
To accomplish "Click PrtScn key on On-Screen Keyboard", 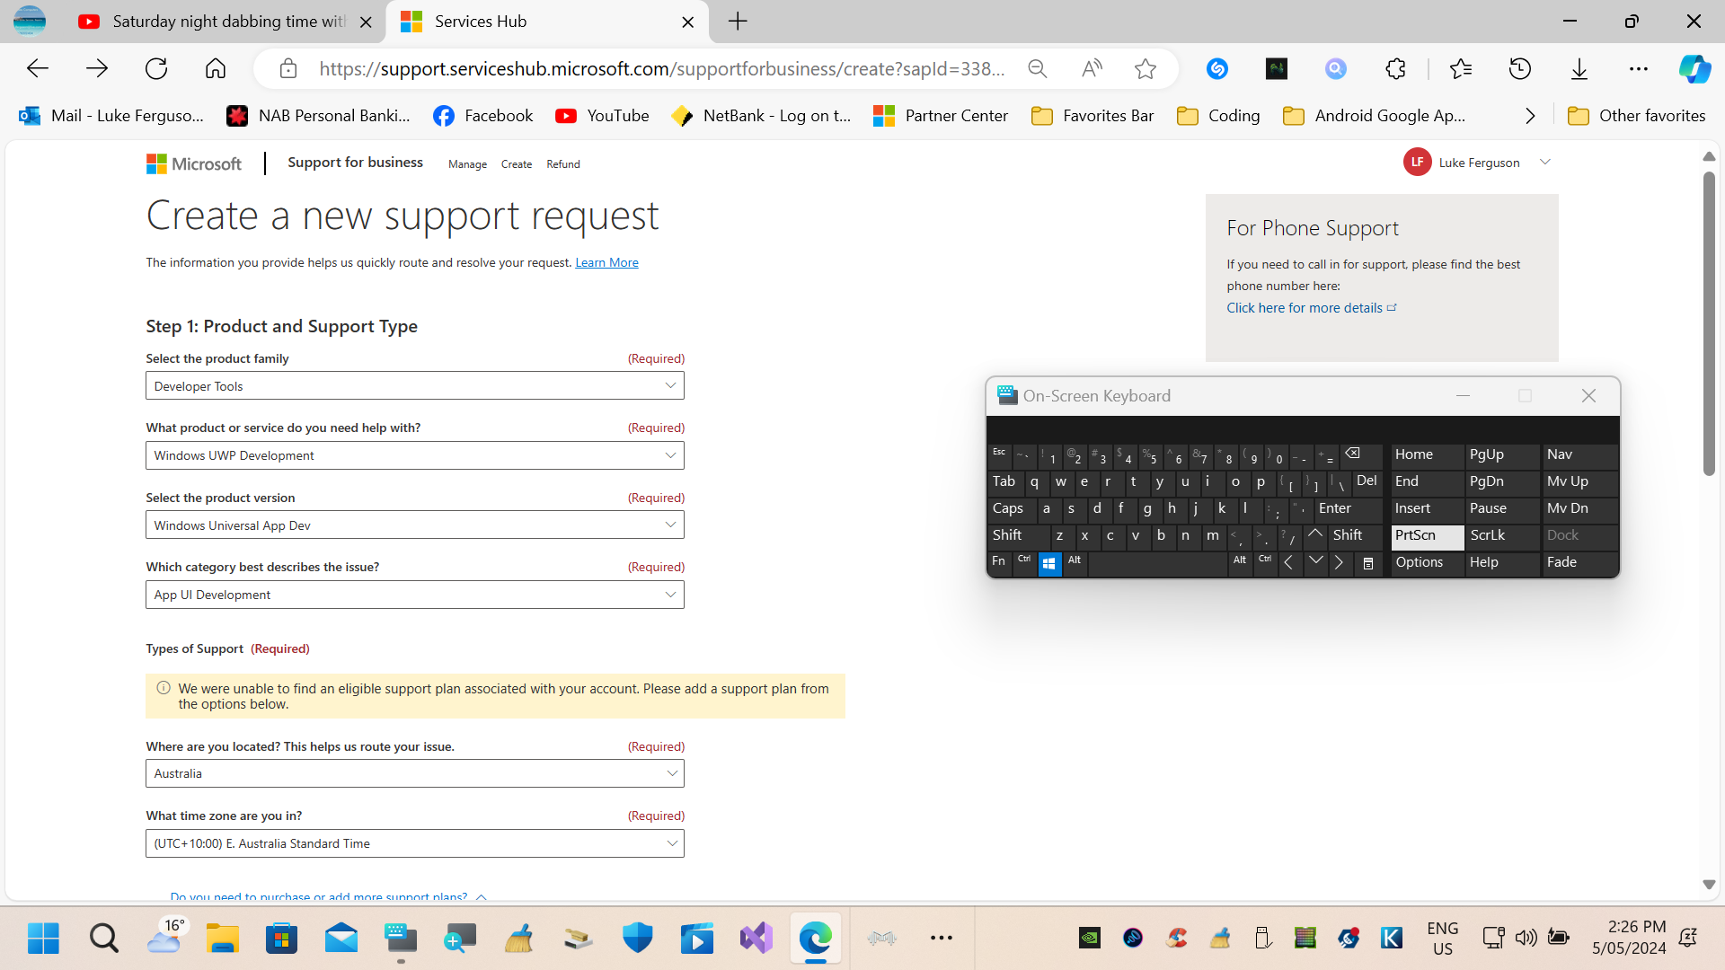I will pyautogui.click(x=1427, y=536).
